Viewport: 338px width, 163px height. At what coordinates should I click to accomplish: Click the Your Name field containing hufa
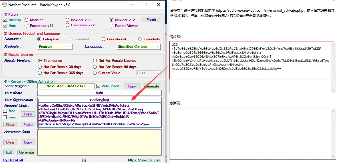tap(99, 93)
